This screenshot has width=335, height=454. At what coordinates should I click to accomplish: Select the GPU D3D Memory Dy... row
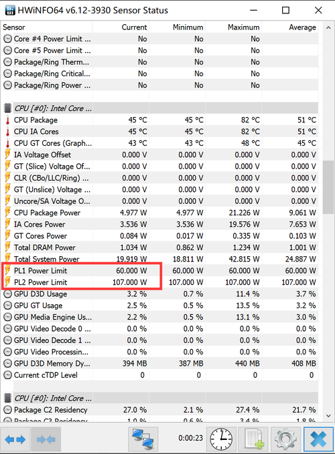pos(159,363)
